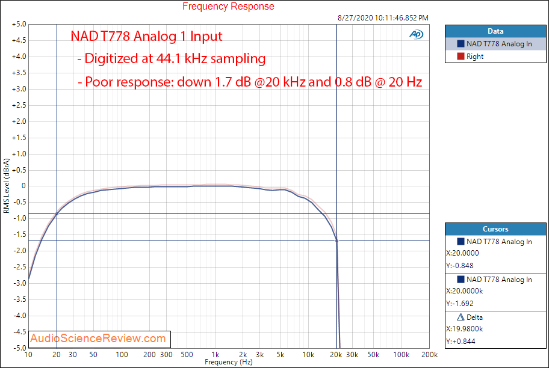Click the 200k tick on the frequency axis
This screenshot has height=368, width=549.
(x=430, y=355)
